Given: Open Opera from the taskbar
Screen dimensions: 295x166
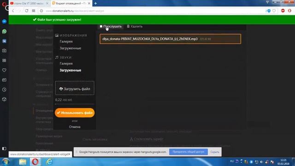Looking at the screenshot, I should click(35, 162).
